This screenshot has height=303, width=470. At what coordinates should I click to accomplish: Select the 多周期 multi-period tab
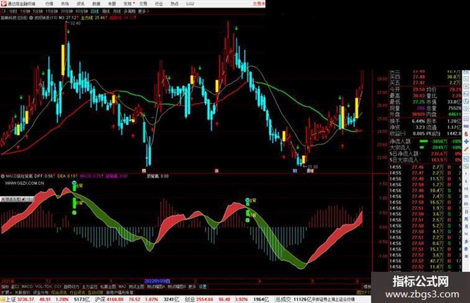point(129,11)
